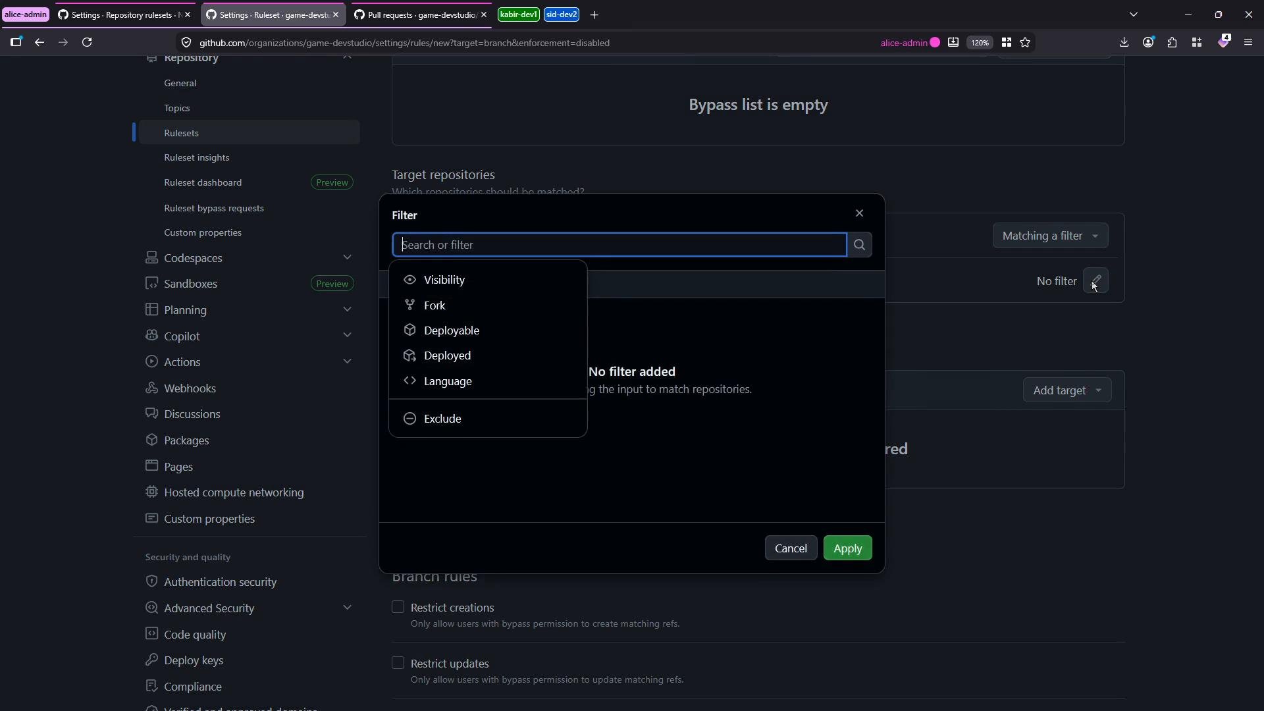This screenshot has width=1264, height=711.
Task: Click the kabir-dev1 tab group label
Action: [519, 14]
